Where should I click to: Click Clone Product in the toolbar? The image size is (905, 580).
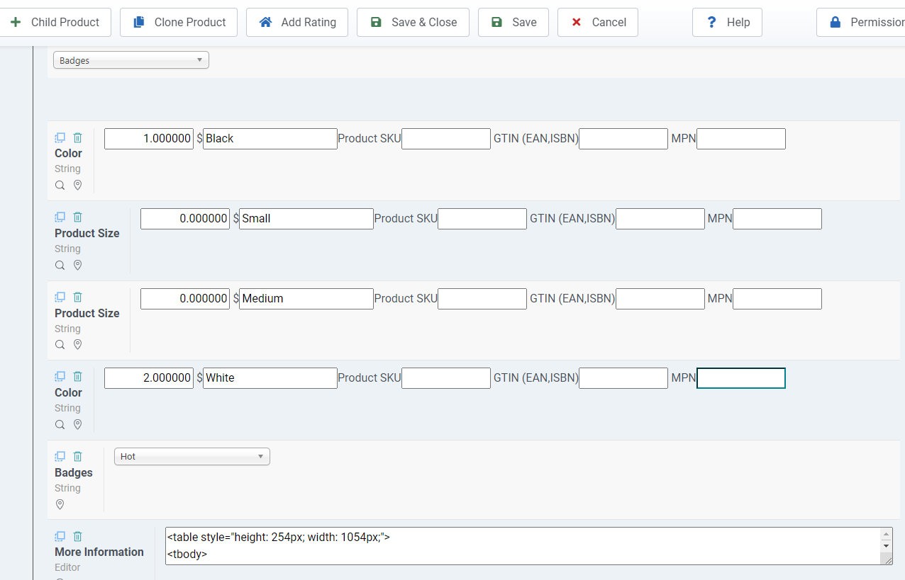coord(178,23)
